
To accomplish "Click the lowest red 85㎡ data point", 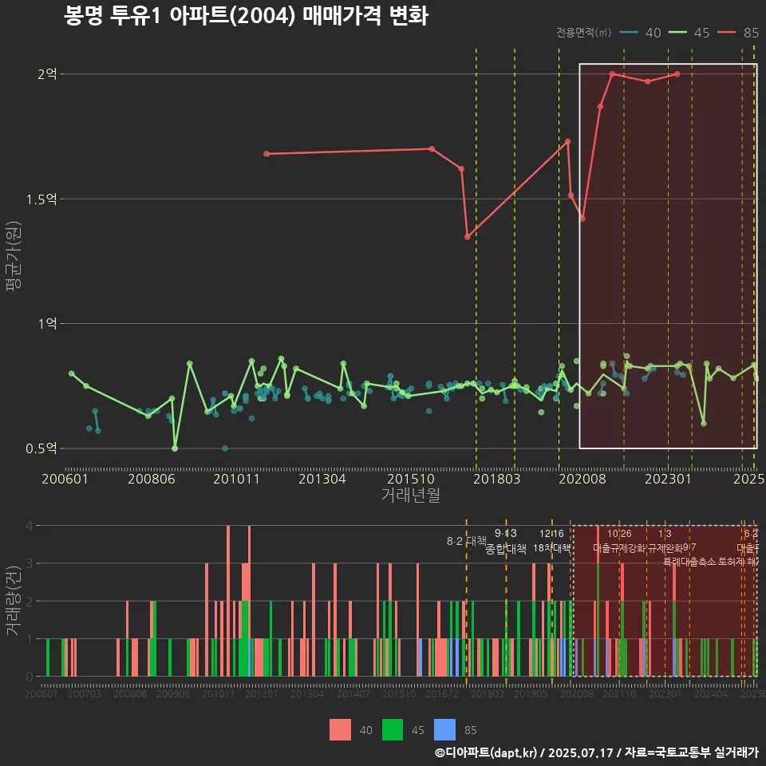I will pyautogui.click(x=468, y=237).
